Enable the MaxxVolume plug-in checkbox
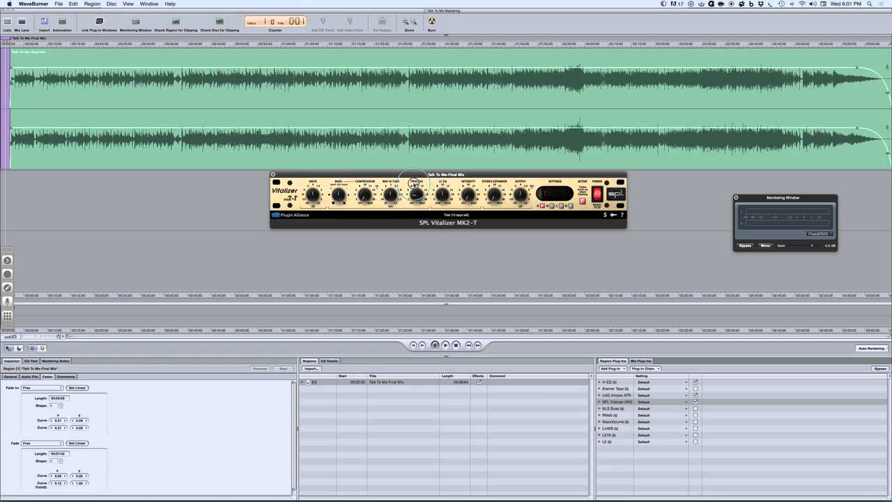This screenshot has height=502, width=892. tap(695, 422)
